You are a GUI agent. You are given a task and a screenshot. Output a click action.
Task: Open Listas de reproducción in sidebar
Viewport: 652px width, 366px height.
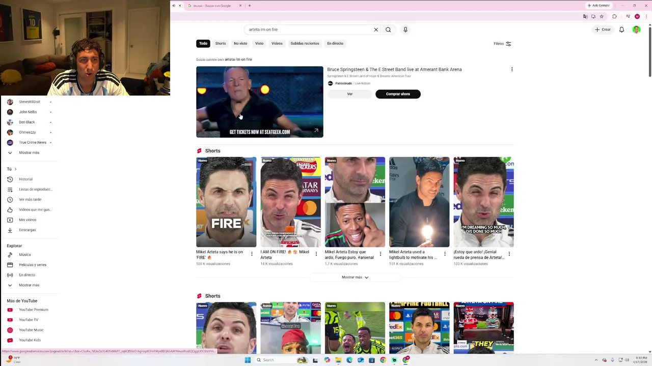(30, 189)
